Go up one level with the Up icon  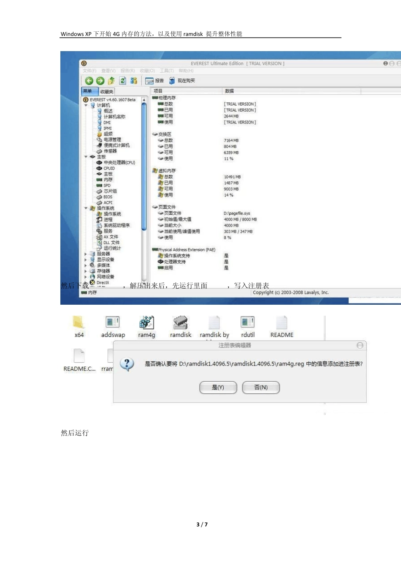pyautogui.click(x=111, y=81)
